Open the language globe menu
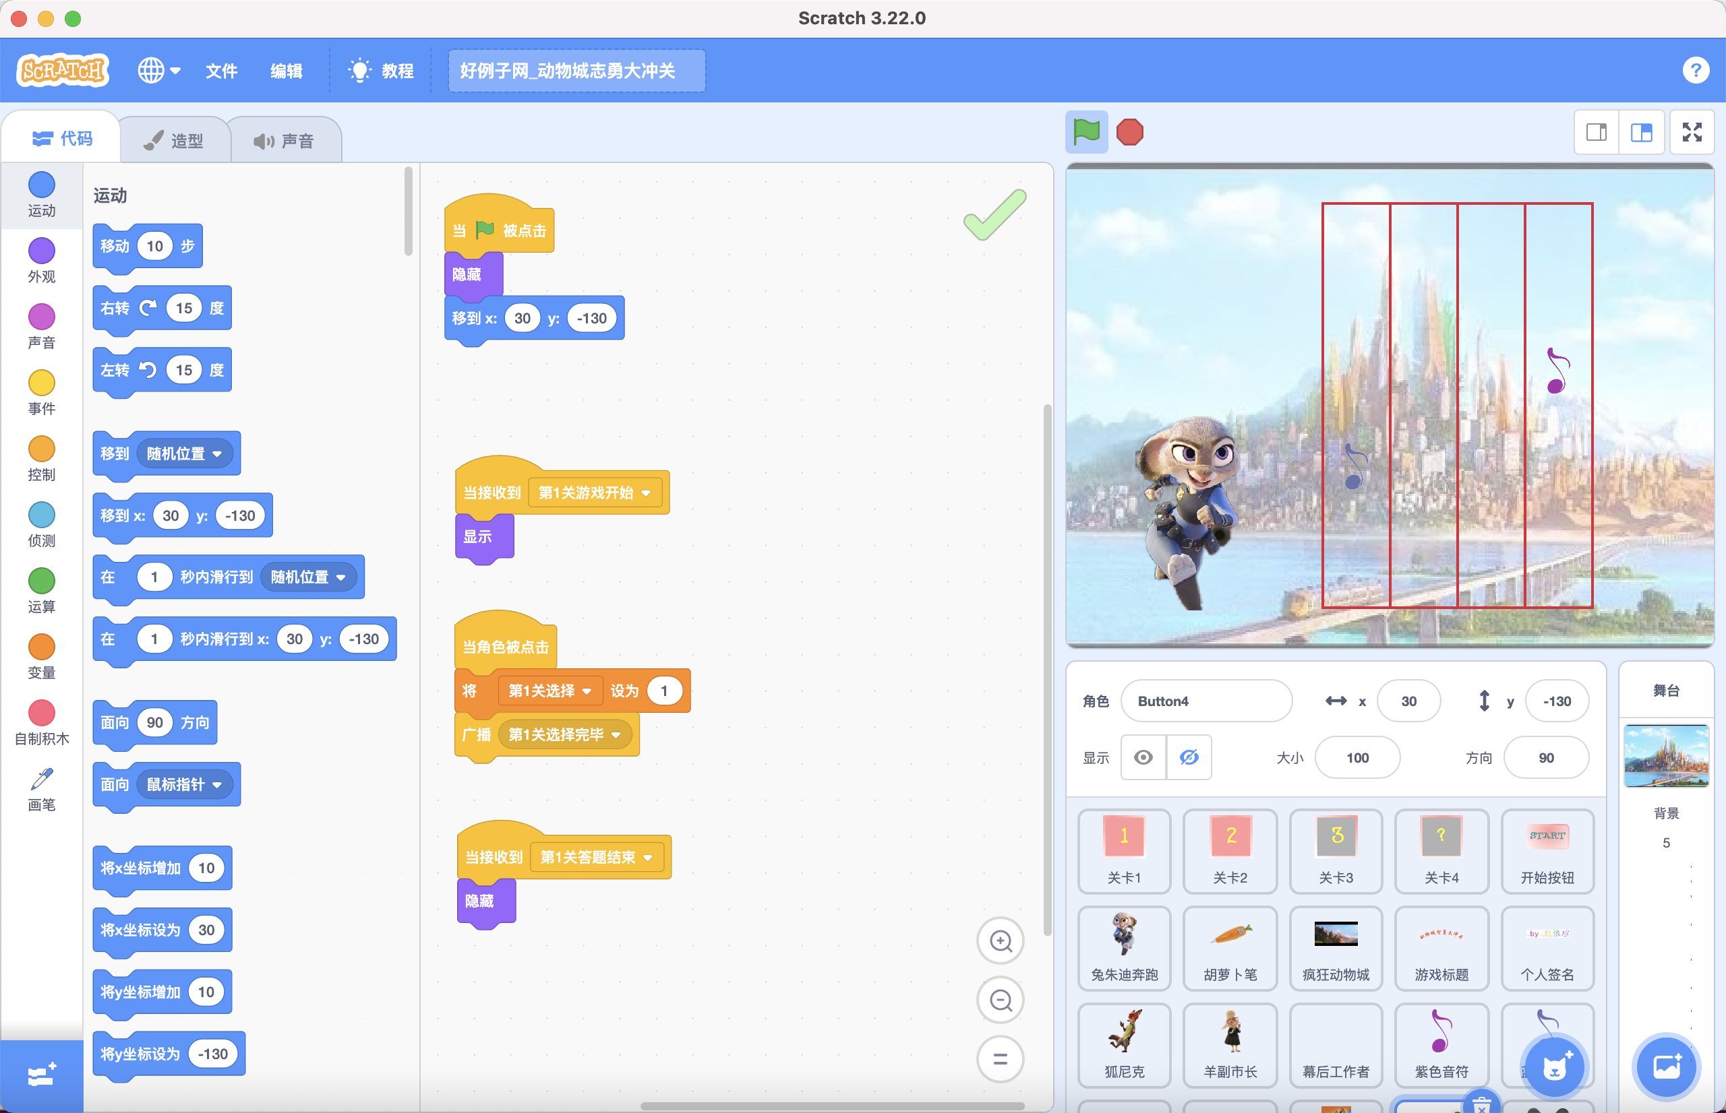The image size is (1726, 1113). point(159,70)
